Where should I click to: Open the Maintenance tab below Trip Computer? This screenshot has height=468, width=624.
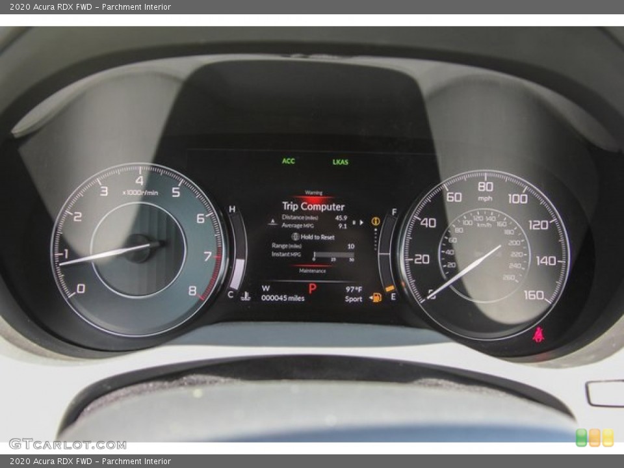pos(313,270)
